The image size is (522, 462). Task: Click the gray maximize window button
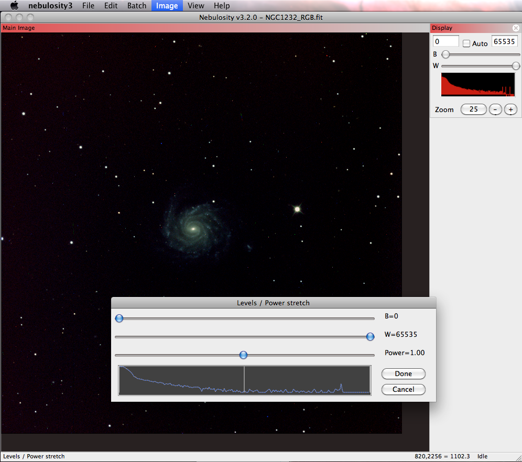tap(30, 17)
